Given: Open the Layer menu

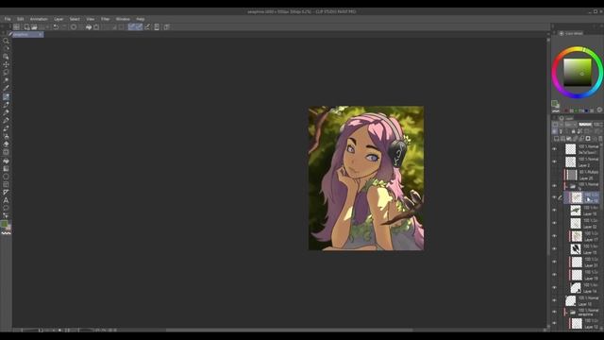Looking at the screenshot, I should pos(59,19).
